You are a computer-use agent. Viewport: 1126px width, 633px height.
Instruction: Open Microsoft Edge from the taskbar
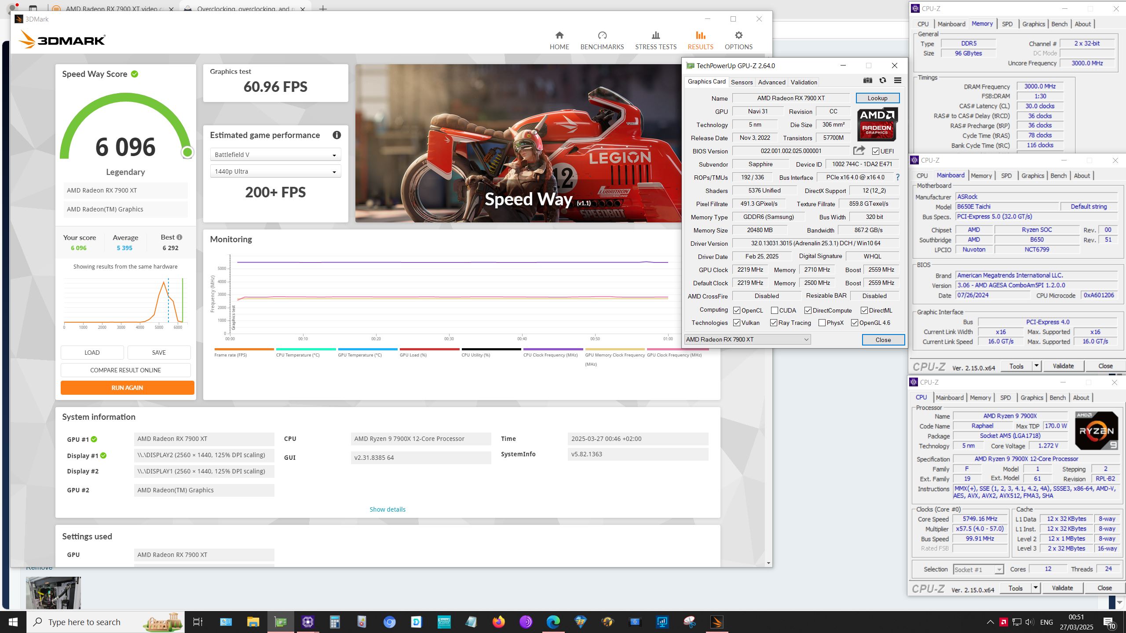(553, 622)
